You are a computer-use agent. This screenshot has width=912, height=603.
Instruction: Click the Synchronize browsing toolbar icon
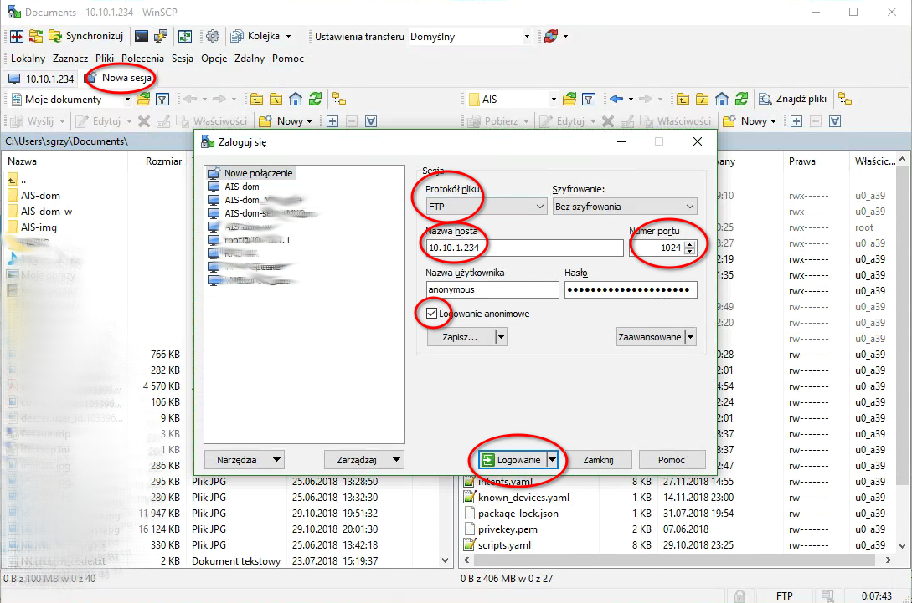(35, 36)
